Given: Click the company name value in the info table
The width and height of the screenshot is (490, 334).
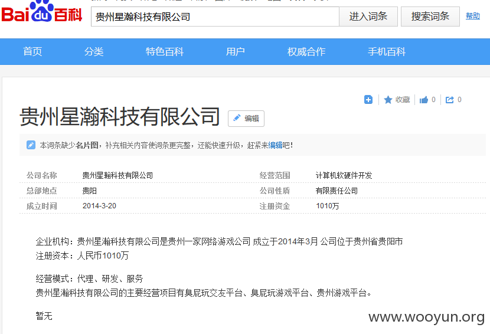Looking at the screenshot, I should click(x=117, y=175).
